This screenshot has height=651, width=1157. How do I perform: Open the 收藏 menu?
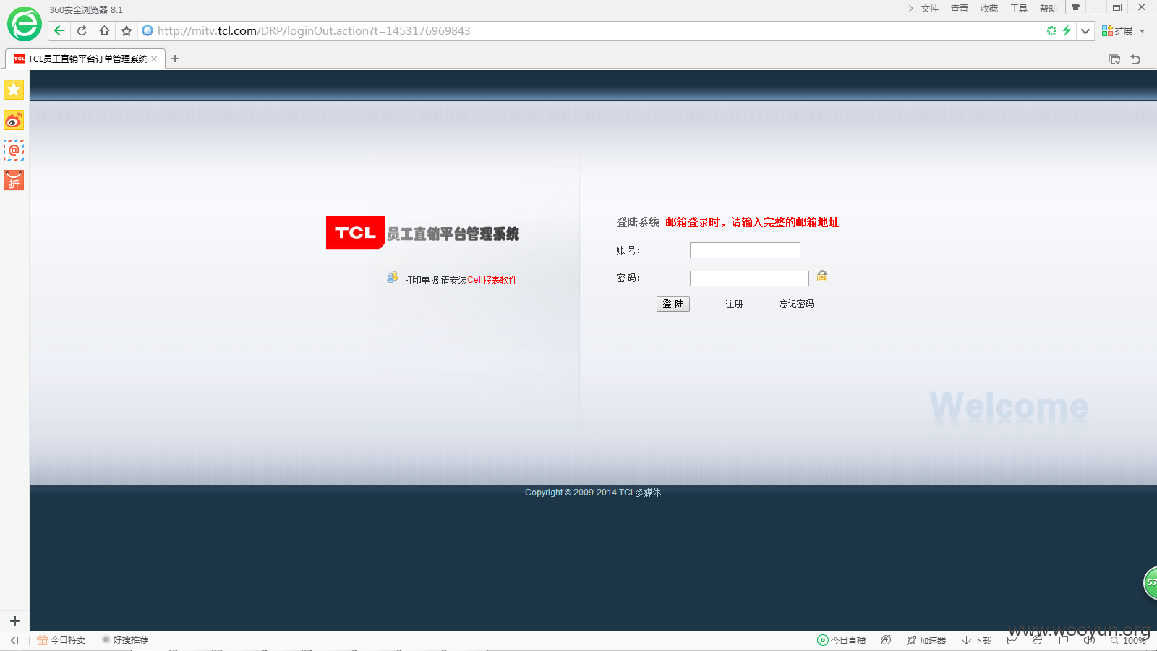(989, 9)
